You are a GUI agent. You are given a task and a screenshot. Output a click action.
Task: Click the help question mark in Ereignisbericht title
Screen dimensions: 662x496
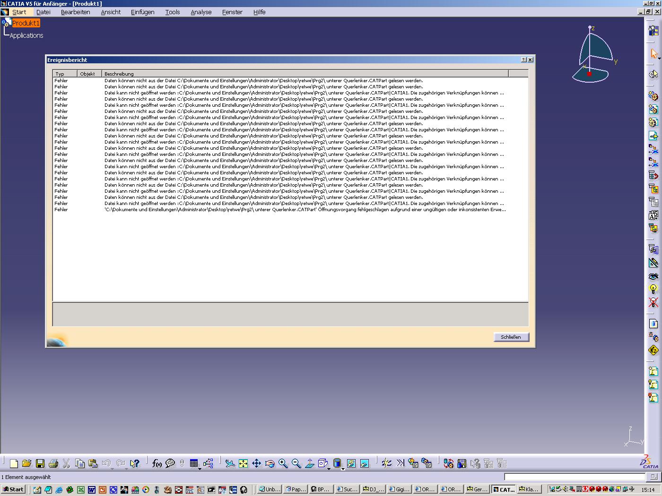tap(523, 60)
